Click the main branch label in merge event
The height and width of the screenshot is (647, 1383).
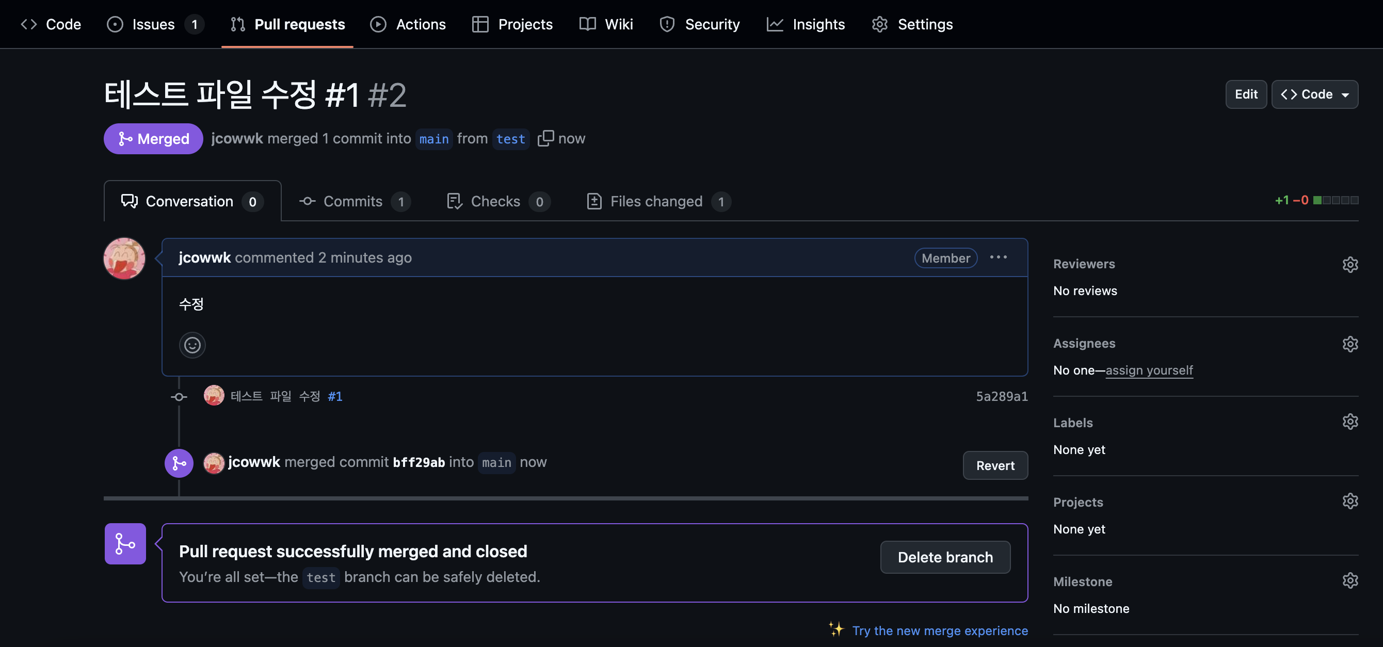[x=496, y=462]
